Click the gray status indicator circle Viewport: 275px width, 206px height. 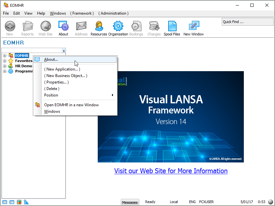[x=270, y=202]
